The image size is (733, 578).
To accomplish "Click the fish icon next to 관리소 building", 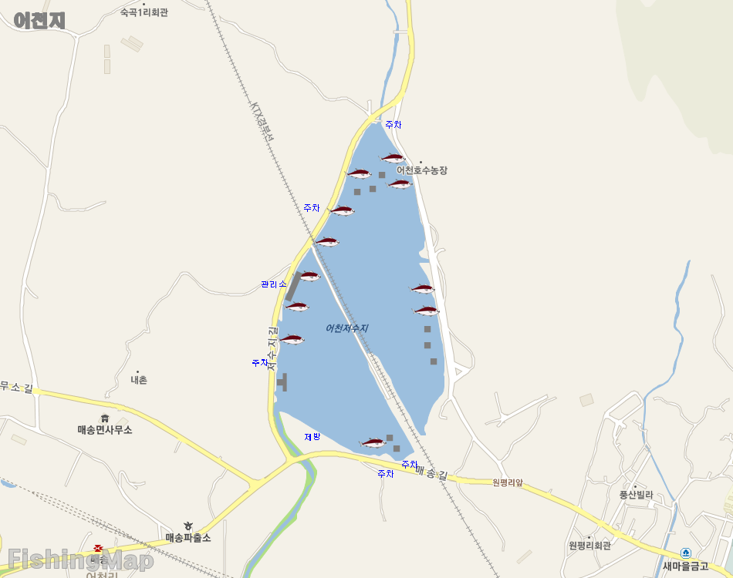I will point(309,277).
